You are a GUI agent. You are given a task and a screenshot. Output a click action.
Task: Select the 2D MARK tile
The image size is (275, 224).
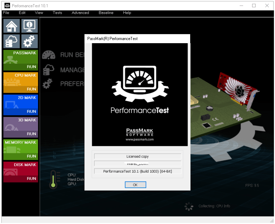click(x=21, y=102)
